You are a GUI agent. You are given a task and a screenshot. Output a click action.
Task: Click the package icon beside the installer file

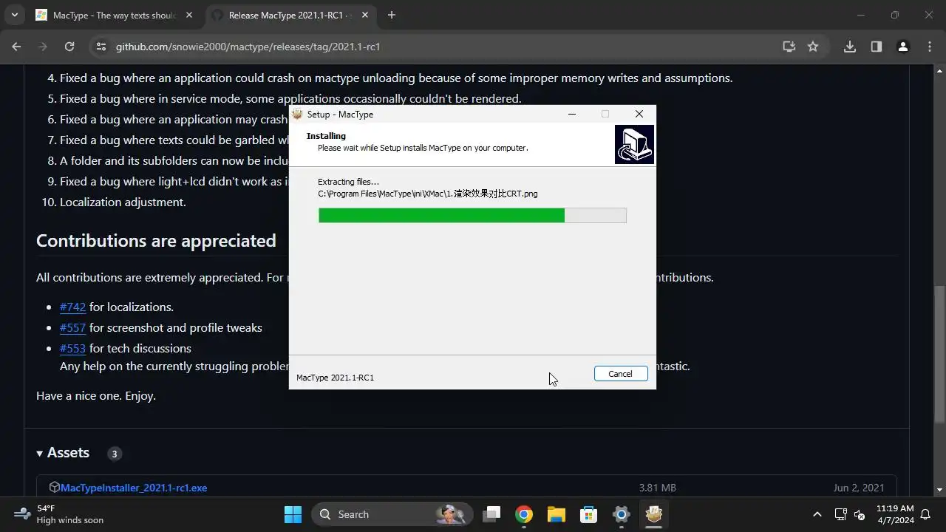pyautogui.click(x=54, y=488)
